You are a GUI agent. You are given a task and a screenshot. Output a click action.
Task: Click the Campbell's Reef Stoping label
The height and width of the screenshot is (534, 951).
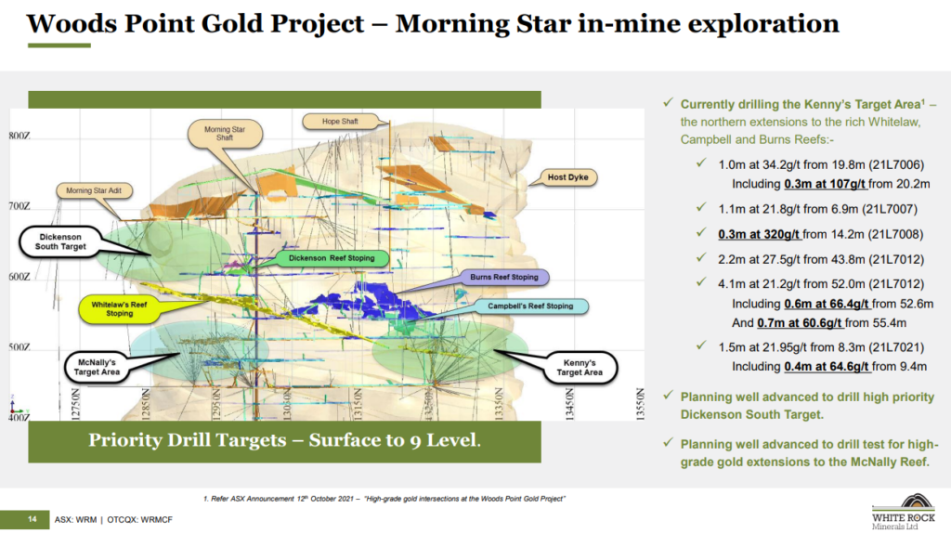click(530, 306)
